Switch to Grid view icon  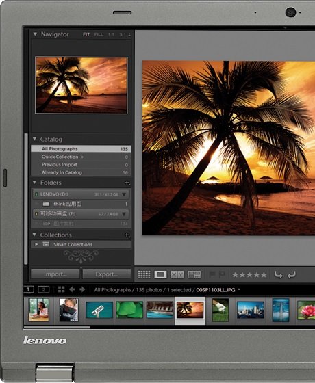(x=144, y=274)
